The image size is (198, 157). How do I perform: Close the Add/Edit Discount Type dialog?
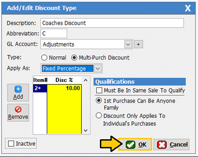click(188, 8)
